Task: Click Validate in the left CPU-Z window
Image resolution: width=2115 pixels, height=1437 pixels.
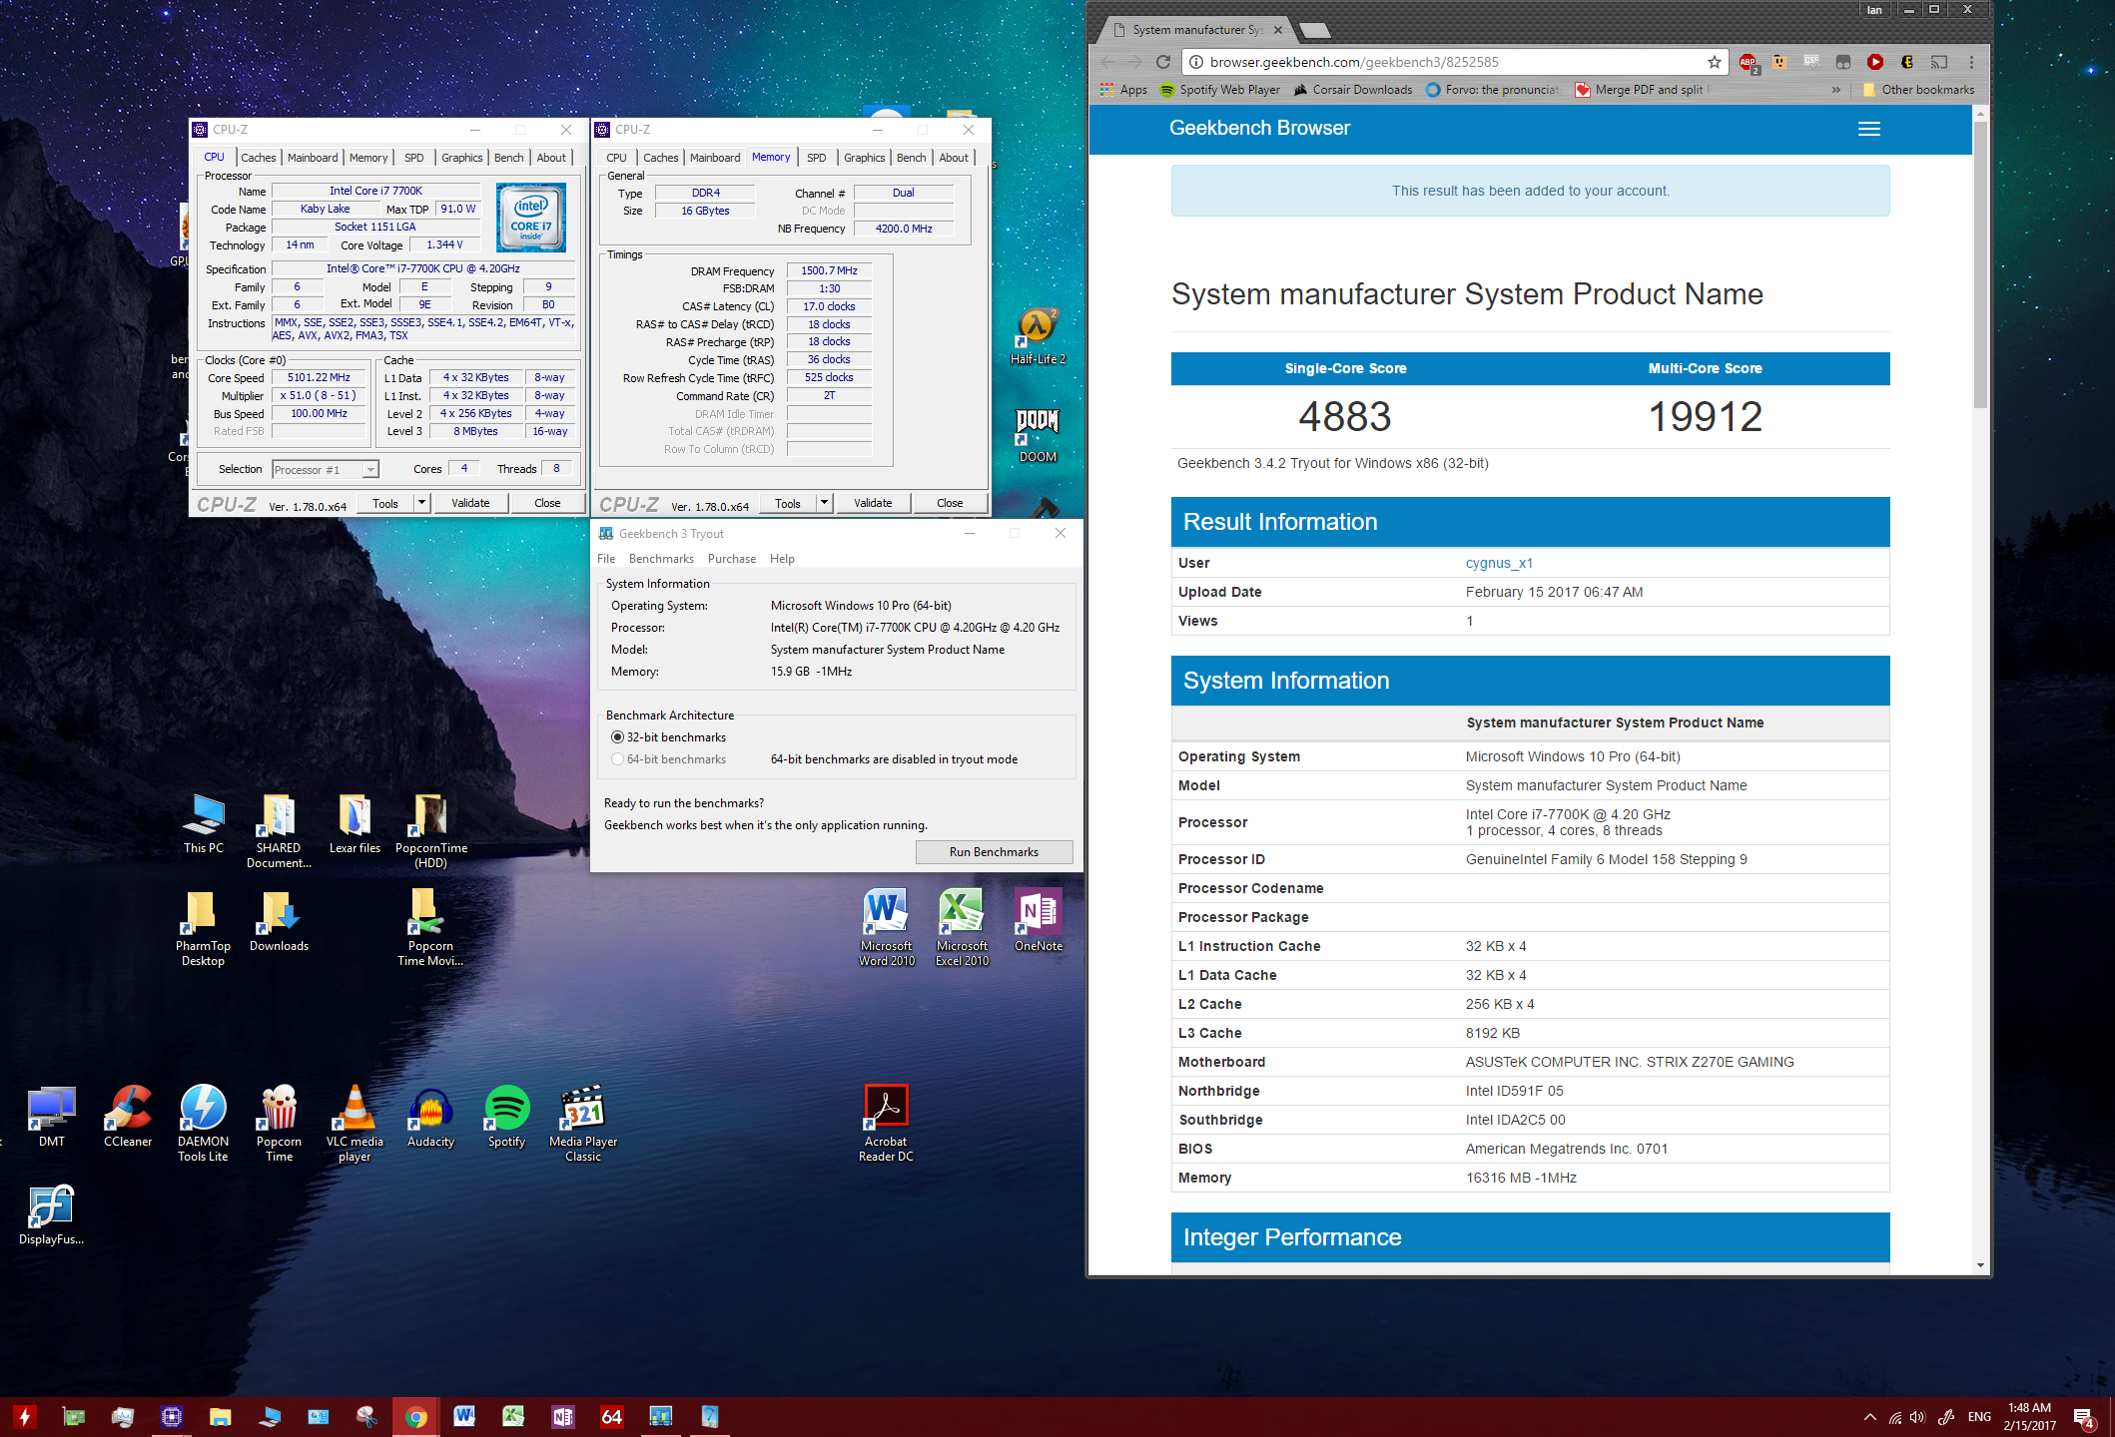Action: click(x=470, y=503)
